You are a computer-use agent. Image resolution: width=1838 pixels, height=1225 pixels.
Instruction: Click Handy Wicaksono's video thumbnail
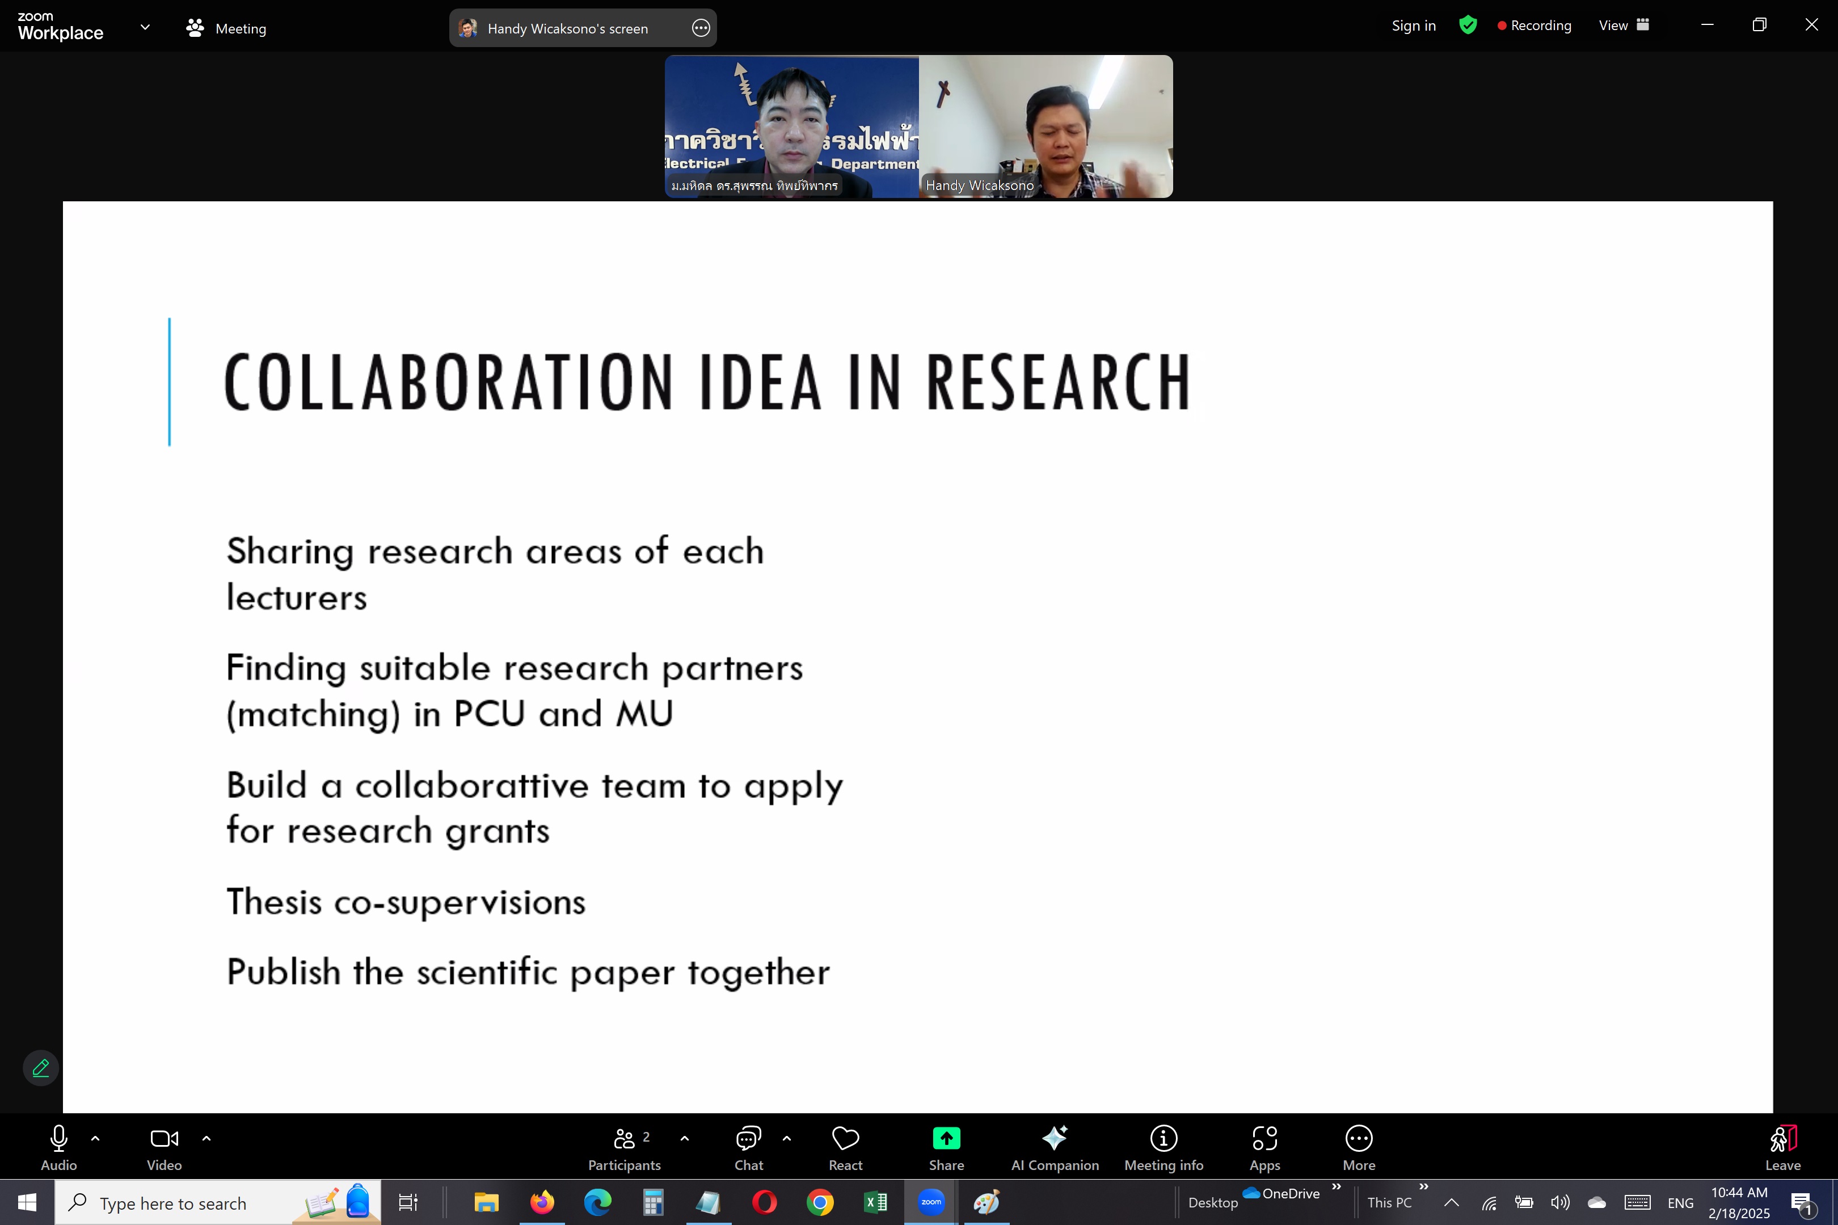(x=1046, y=126)
